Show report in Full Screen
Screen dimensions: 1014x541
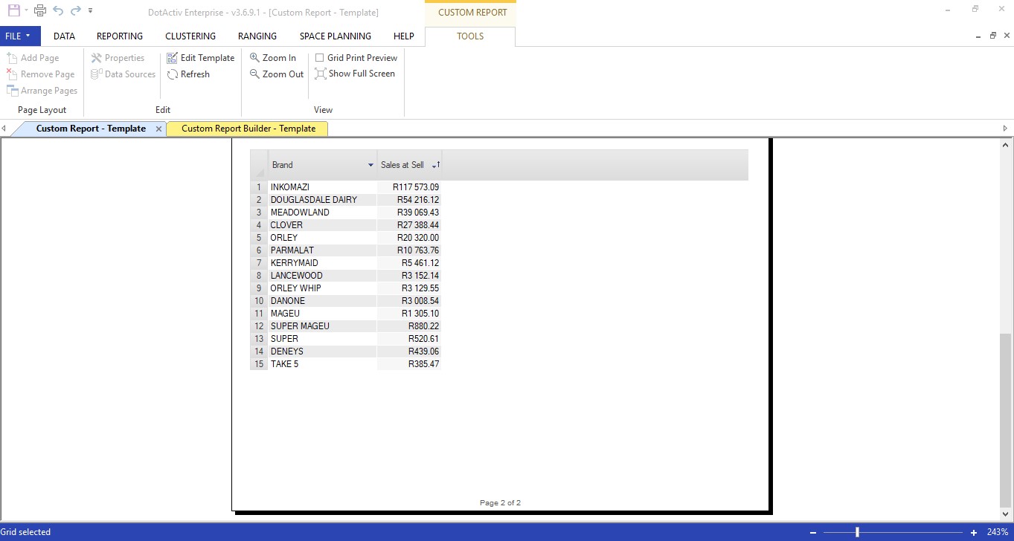pyautogui.click(x=355, y=74)
